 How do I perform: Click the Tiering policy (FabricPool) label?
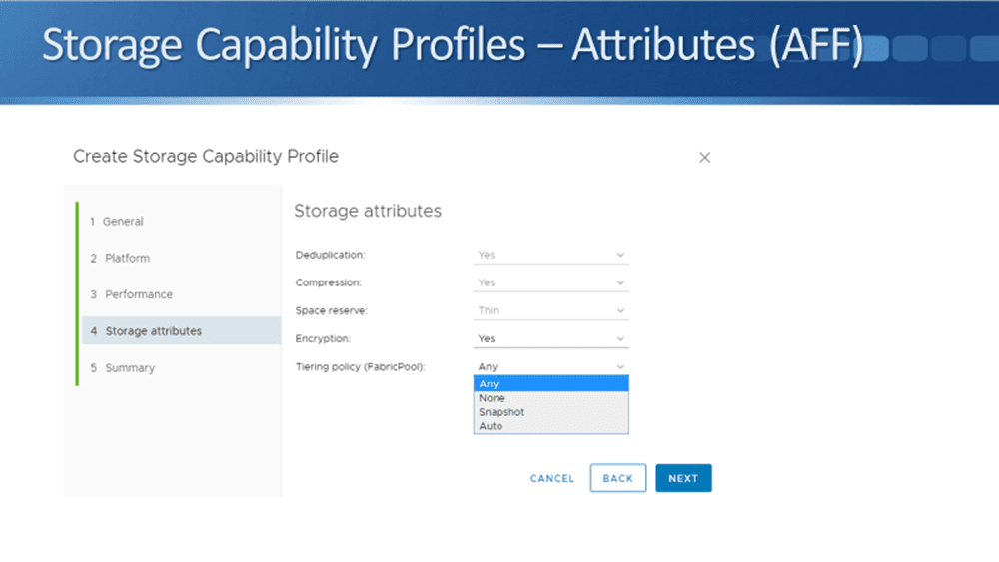click(360, 367)
